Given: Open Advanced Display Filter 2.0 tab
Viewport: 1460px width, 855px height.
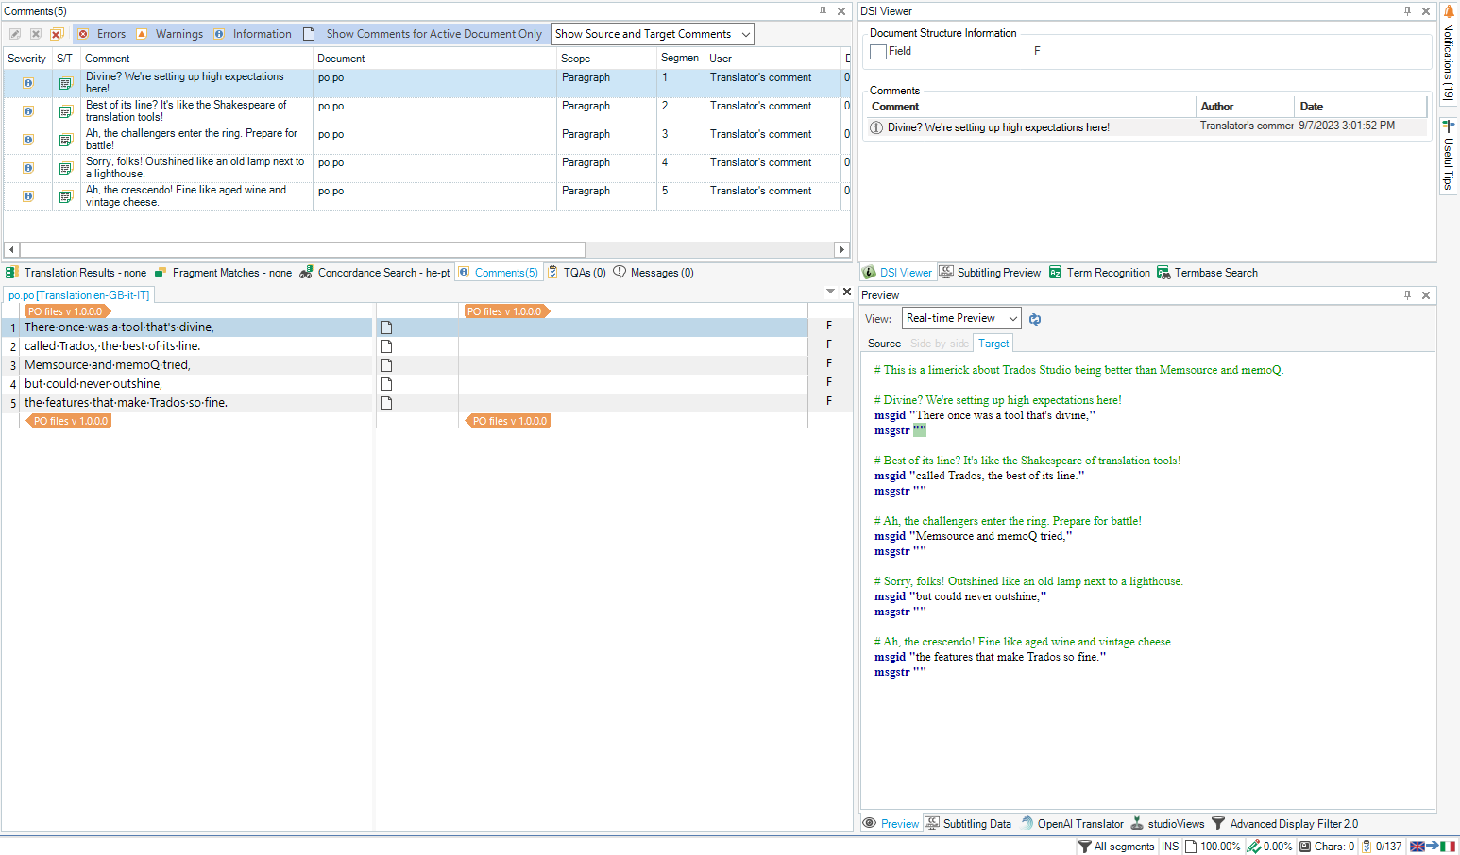Looking at the screenshot, I should click(x=1285, y=824).
